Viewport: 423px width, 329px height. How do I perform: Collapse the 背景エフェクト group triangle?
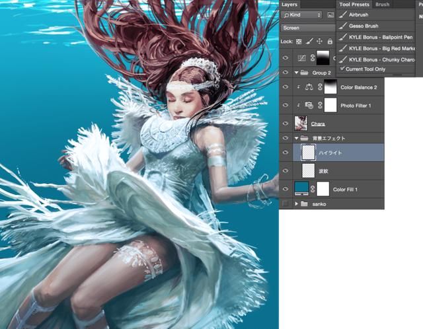click(x=297, y=138)
